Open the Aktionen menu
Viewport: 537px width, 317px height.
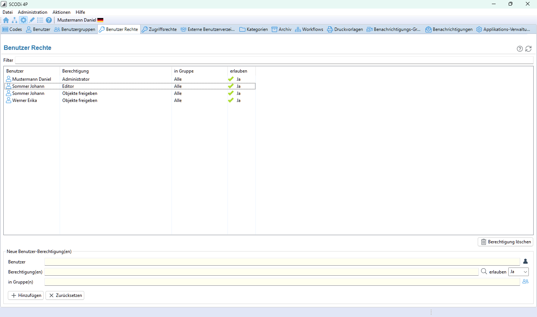tap(61, 12)
